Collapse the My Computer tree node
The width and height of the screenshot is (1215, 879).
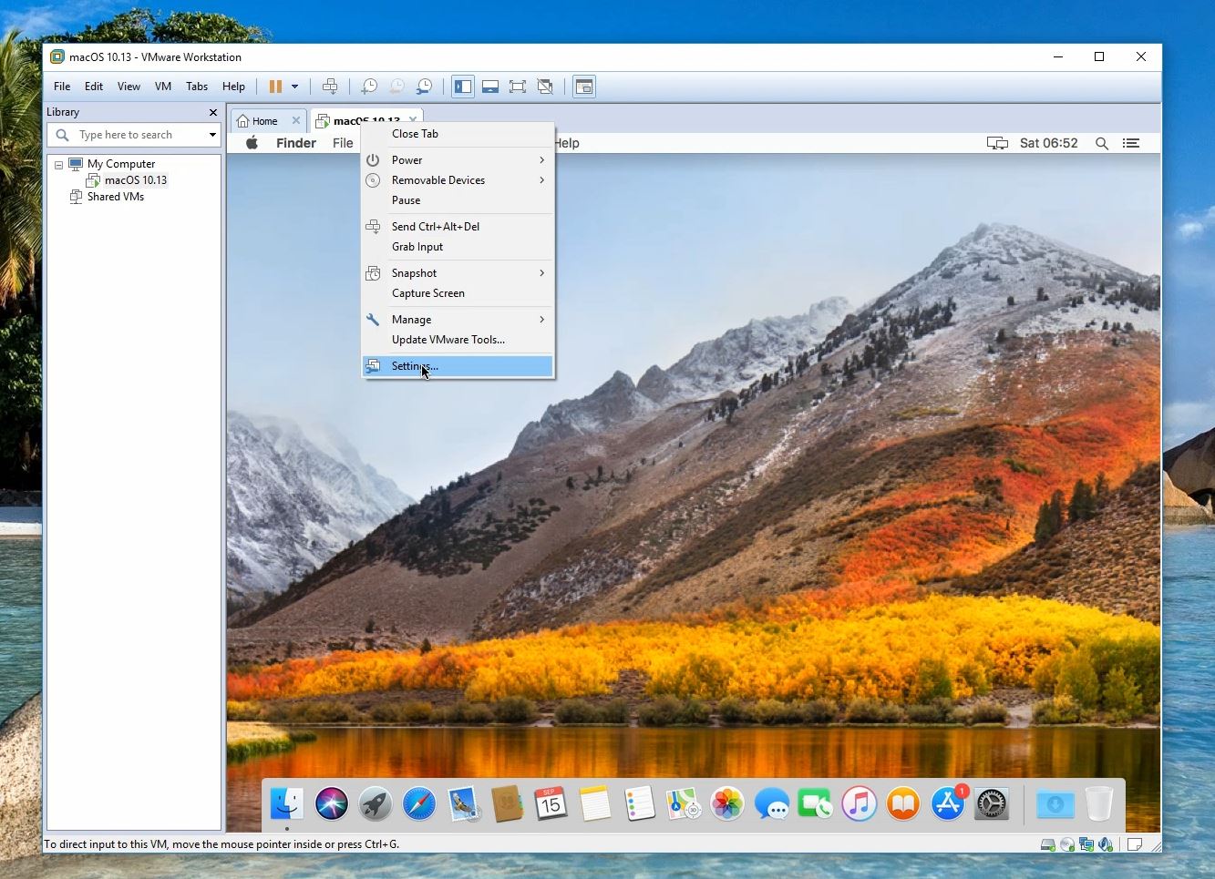coord(58,165)
